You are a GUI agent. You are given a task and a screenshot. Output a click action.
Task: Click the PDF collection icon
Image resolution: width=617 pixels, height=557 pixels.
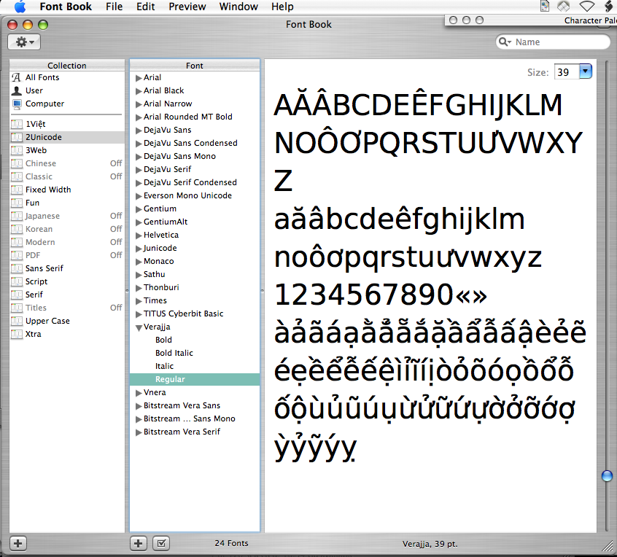(17, 255)
